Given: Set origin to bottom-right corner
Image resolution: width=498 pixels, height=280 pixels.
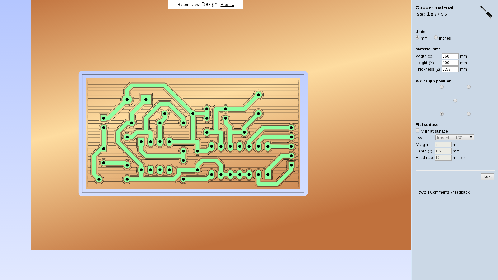Looking at the screenshot, I should coord(469,114).
